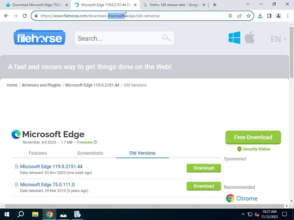This screenshot has height=220, width=294.
Task: View site security lock information
Action: click(x=36, y=16)
